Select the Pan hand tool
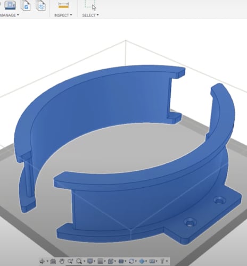 tap(62, 261)
